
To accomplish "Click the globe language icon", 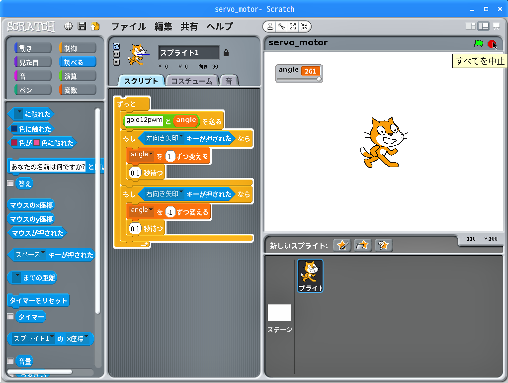I will coord(69,26).
